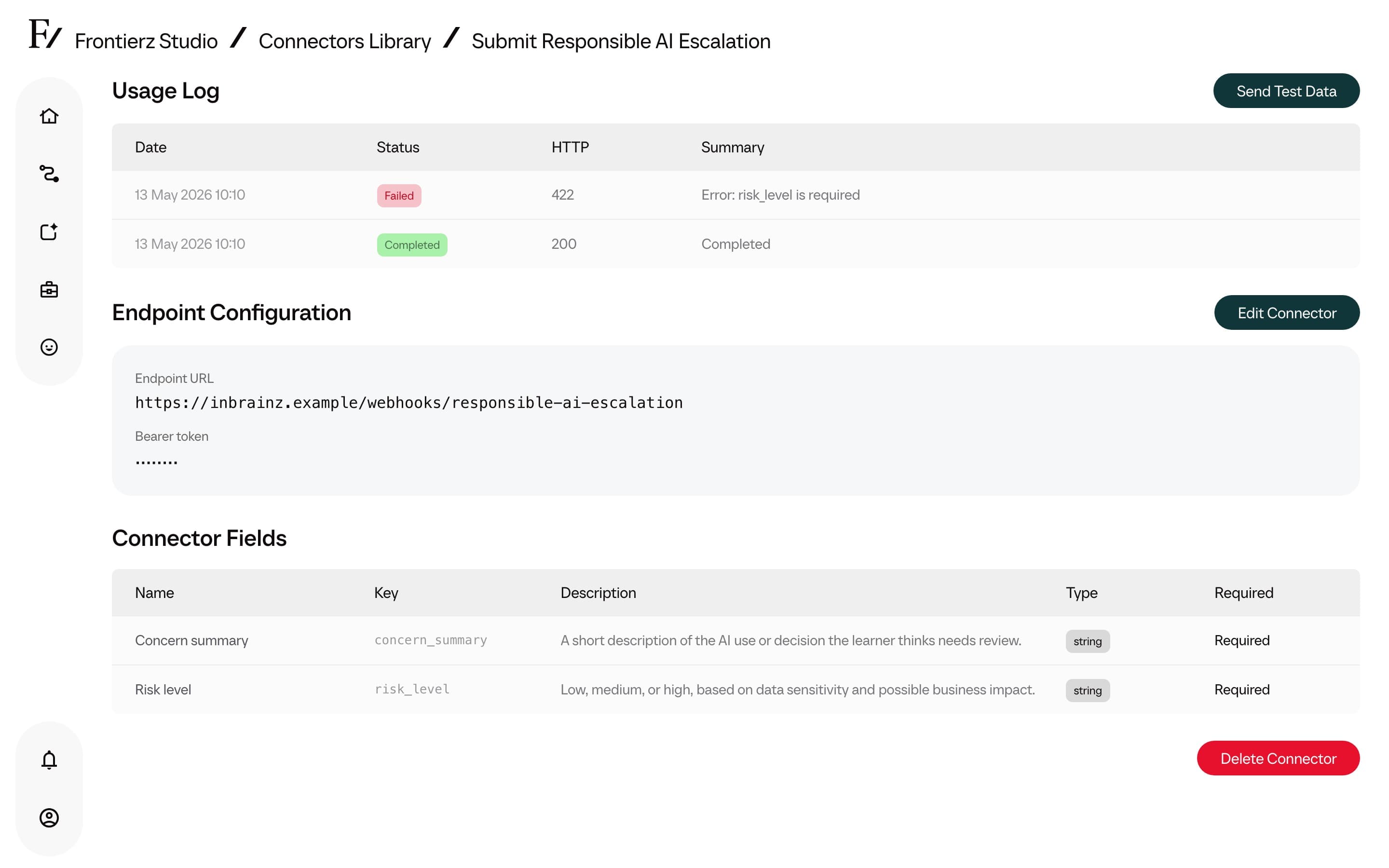Click the Completed summary text in log

[x=735, y=244]
